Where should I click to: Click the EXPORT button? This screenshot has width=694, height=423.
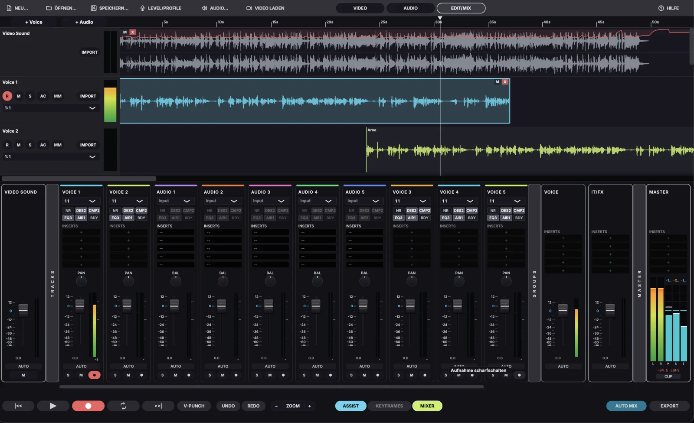tap(669, 406)
